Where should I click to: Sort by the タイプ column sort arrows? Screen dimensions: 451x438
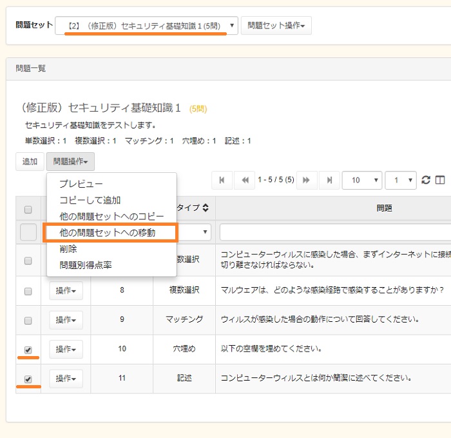pyautogui.click(x=206, y=208)
